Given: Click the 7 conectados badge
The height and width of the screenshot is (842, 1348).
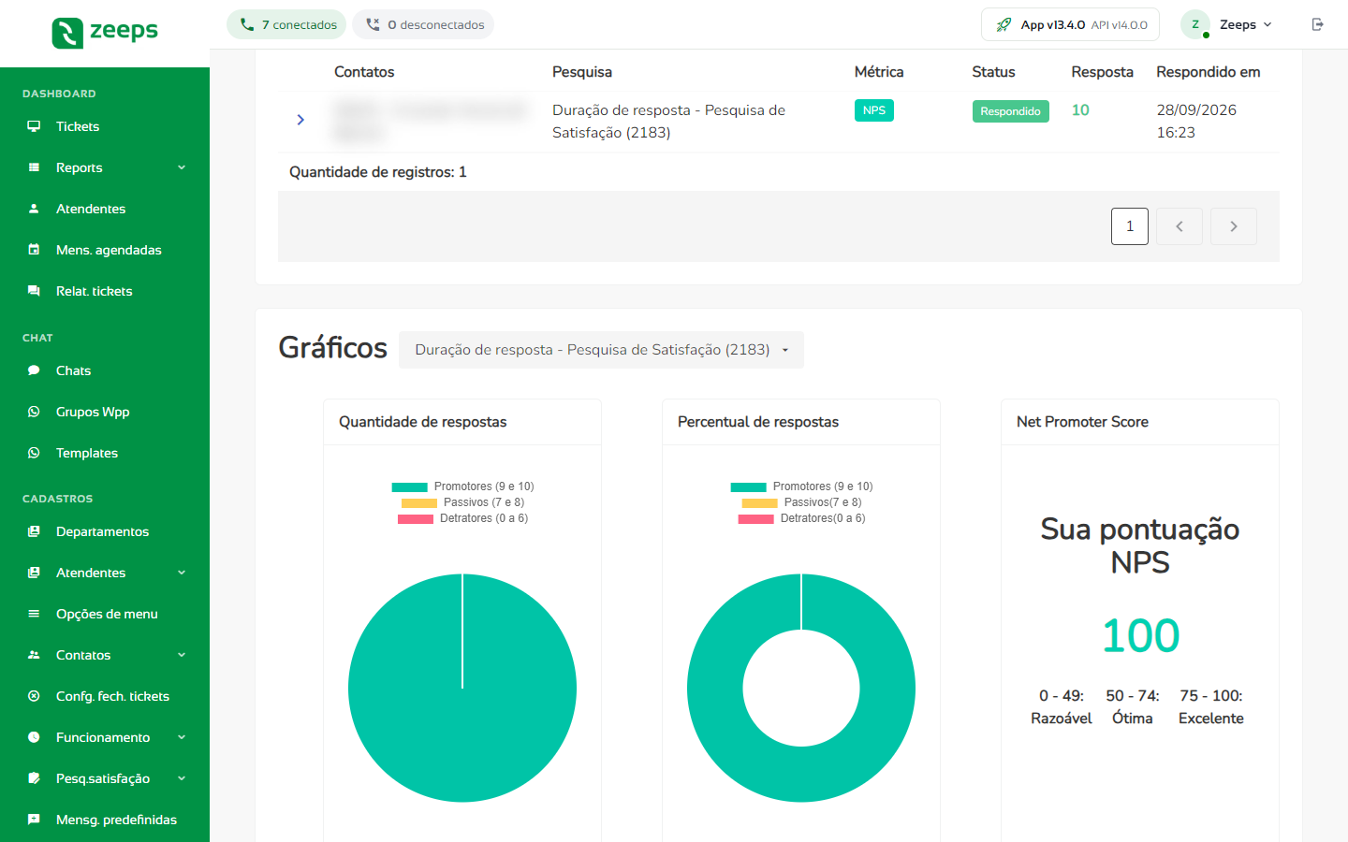Looking at the screenshot, I should coord(286,24).
